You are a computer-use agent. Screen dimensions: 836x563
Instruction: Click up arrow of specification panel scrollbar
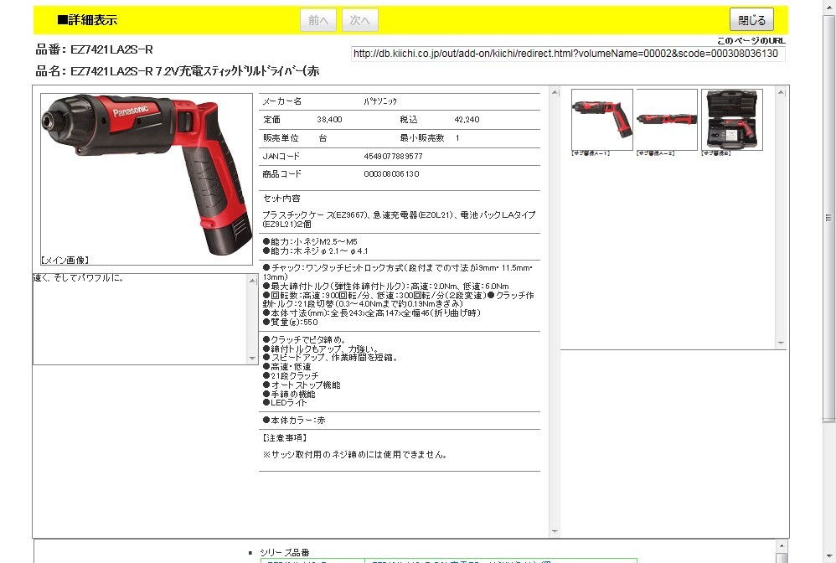555,92
